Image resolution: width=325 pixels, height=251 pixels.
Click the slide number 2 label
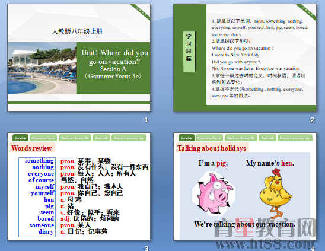(x=312, y=120)
